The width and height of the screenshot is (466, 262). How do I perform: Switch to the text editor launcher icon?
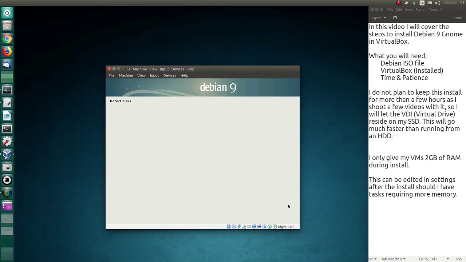click(x=7, y=103)
